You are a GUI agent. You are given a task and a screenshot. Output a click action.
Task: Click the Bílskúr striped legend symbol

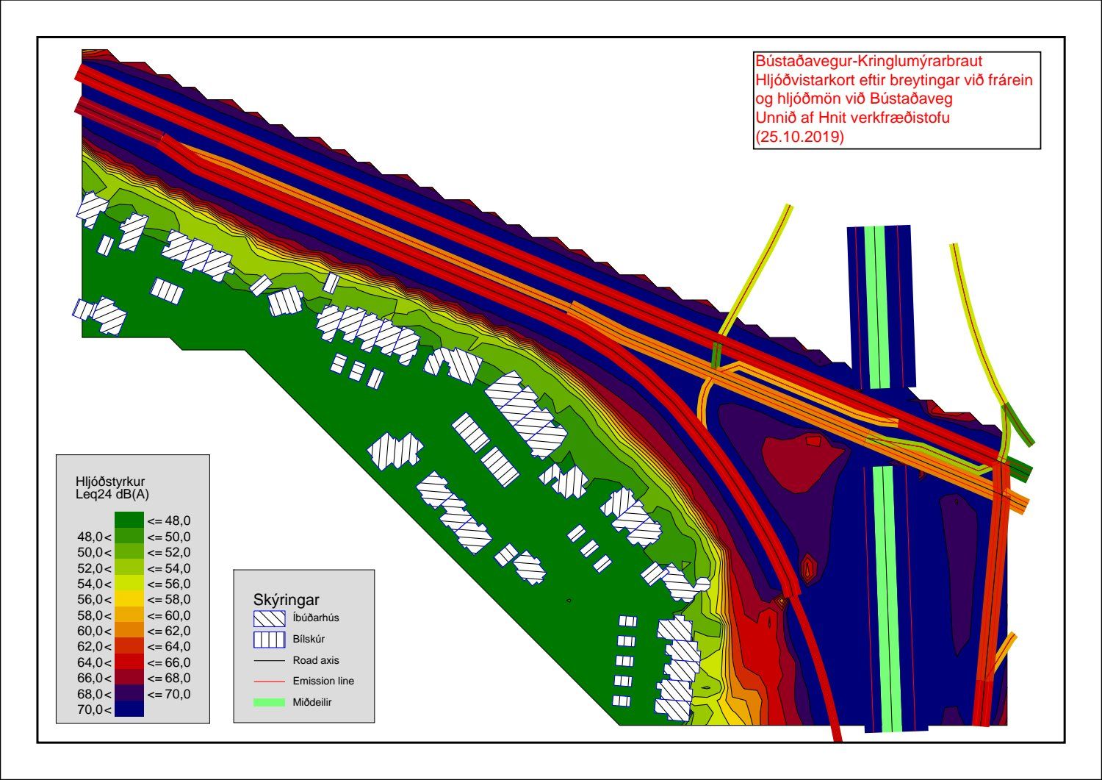[269, 640]
